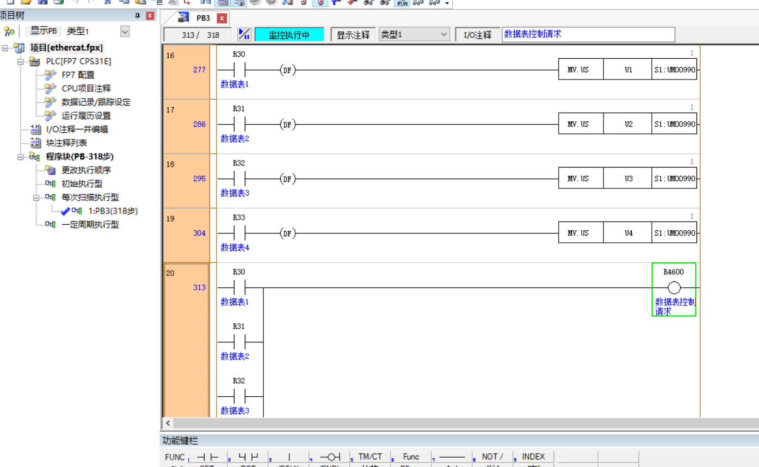Click the monitor start/pause icon beside step counter

[244, 35]
